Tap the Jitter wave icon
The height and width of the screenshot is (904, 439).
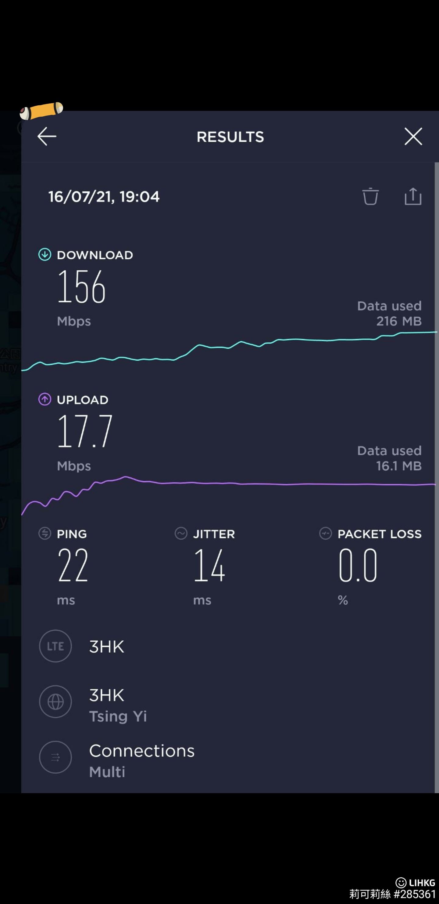coord(181,534)
